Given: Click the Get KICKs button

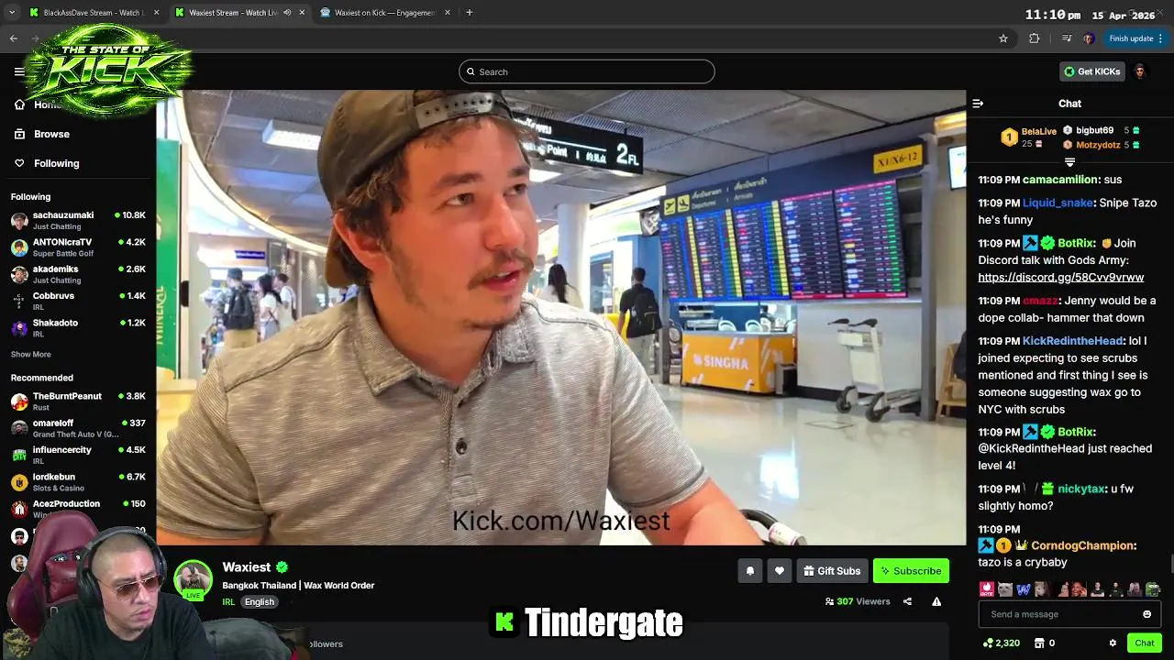Looking at the screenshot, I should pyautogui.click(x=1092, y=71).
